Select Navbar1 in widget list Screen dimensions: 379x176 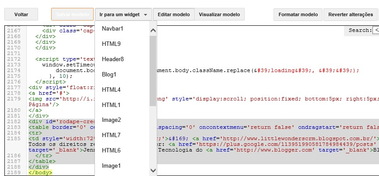[x=122, y=29]
